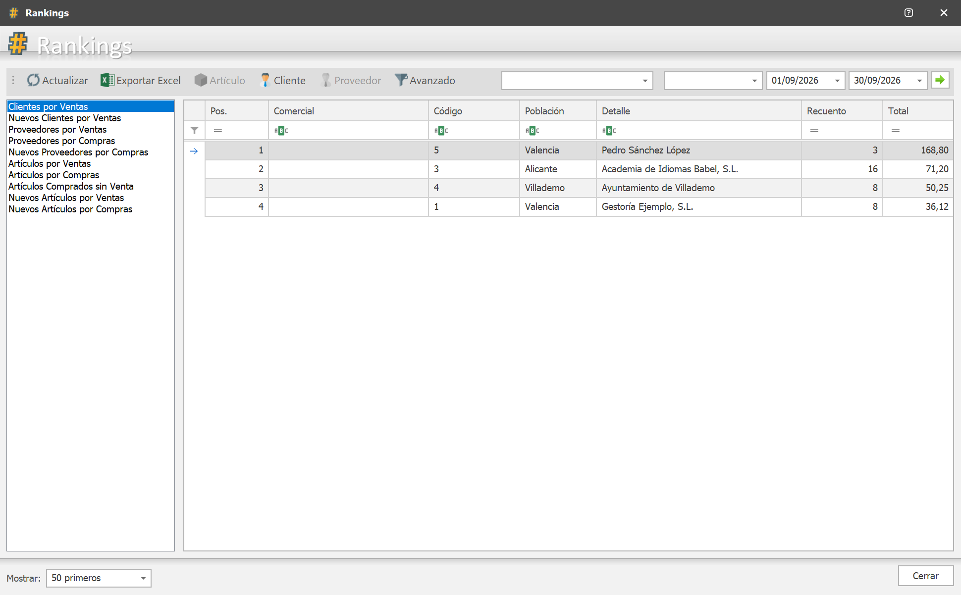
Task: Expand the second empty toolbar dropdown
Action: pos(754,81)
